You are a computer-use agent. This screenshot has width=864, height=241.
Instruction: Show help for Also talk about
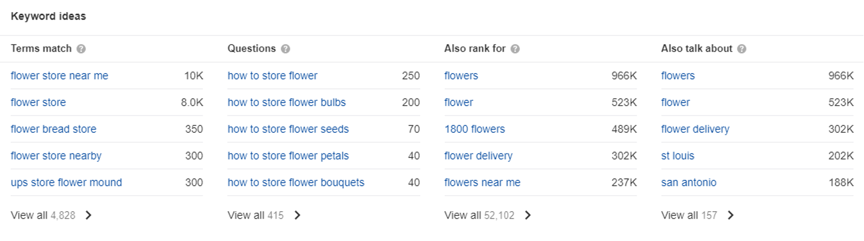(742, 49)
